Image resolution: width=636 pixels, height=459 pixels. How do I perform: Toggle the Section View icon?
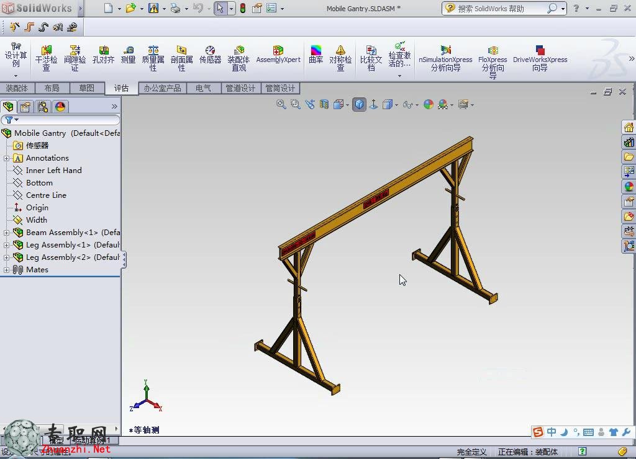[x=324, y=104]
